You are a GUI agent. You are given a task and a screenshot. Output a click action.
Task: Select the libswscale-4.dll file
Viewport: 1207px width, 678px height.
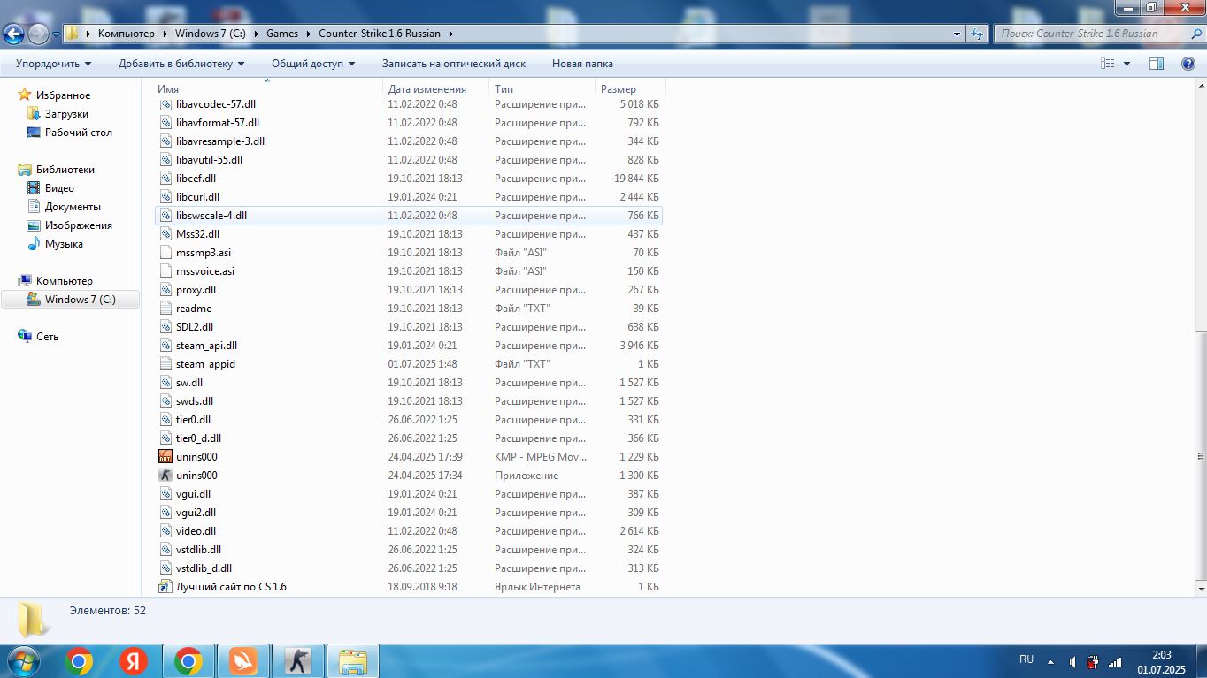pyautogui.click(x=408, y=216)
